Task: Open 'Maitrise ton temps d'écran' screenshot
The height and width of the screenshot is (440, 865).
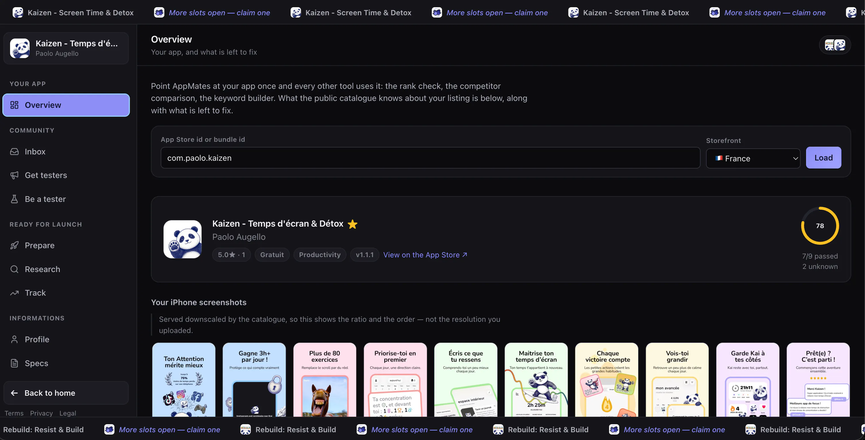Action: click(536, 380)
